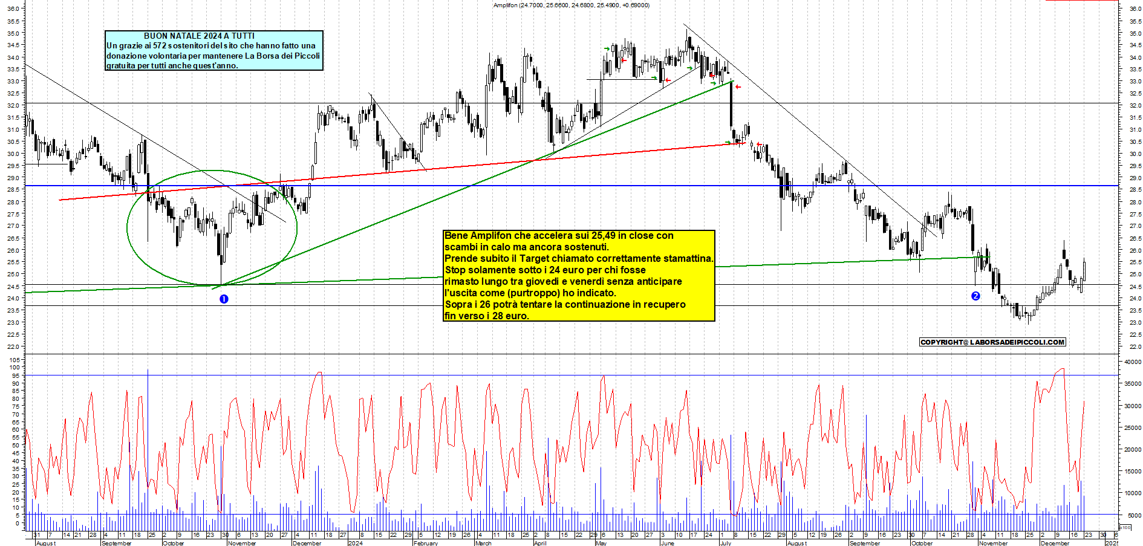This screenshot has height=546, width=1143.
Task: Click 'Sopra i 26 potrà tentare la continuazione' line
Action: tap(565, 304)
